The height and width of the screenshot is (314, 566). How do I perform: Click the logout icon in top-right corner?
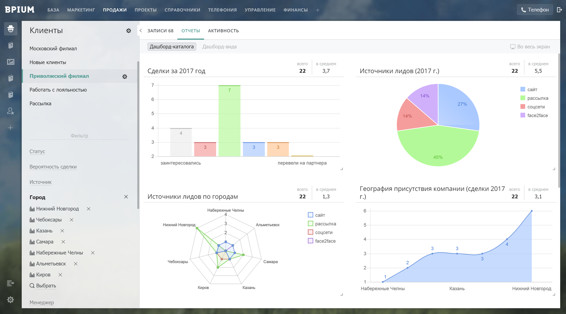[559, 10]
